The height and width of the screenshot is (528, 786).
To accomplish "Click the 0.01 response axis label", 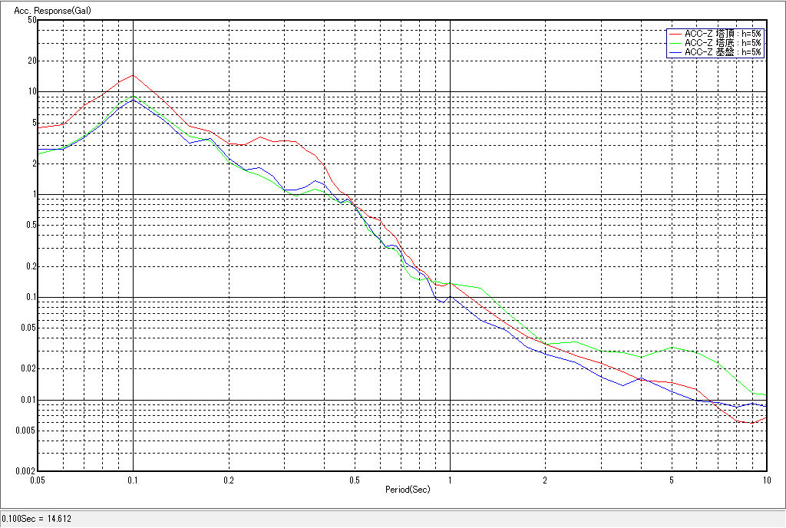I will tap(29, 400).
